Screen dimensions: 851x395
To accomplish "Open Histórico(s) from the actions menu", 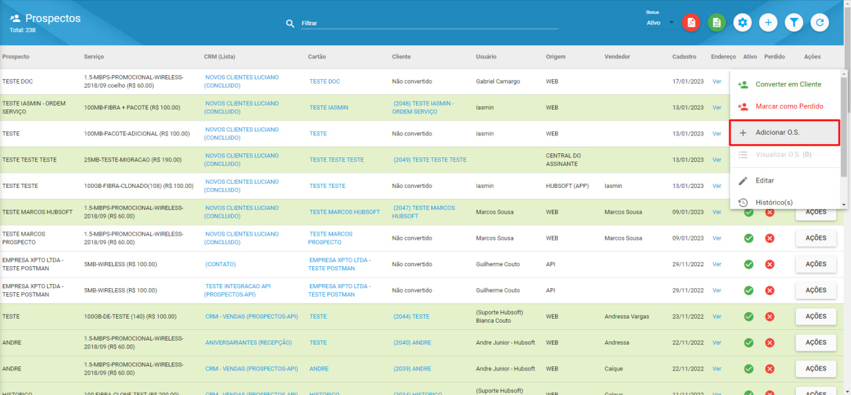I will [785, 202].
